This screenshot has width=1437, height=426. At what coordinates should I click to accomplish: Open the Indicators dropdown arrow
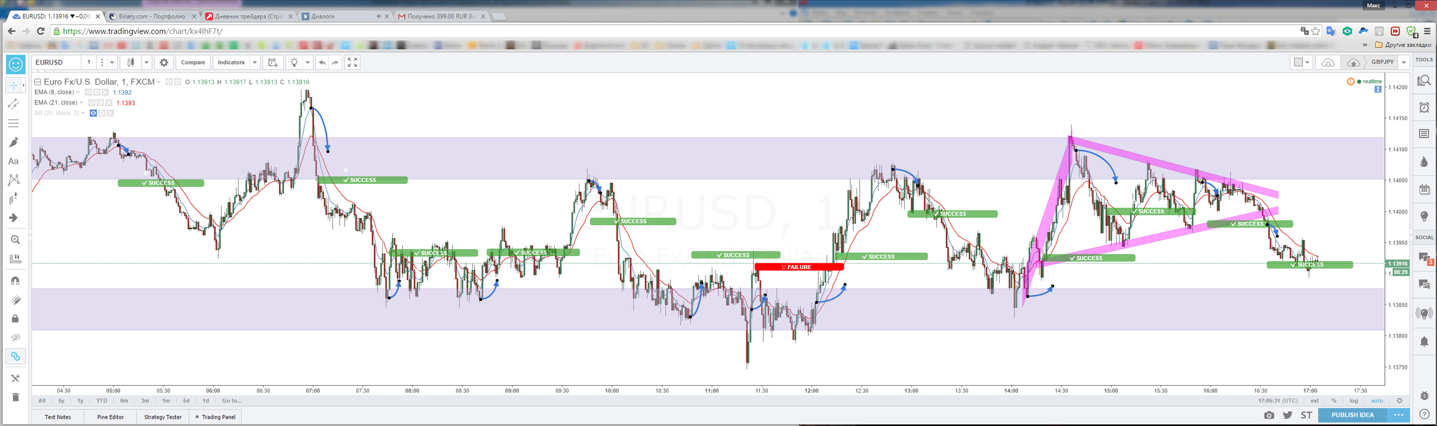255,63
